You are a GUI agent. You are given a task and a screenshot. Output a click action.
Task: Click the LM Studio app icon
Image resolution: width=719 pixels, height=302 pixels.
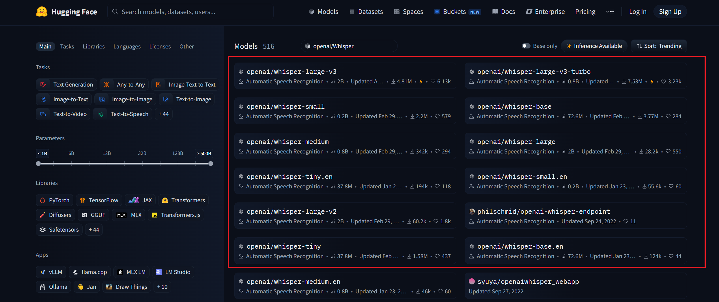[x=159, y=272]
